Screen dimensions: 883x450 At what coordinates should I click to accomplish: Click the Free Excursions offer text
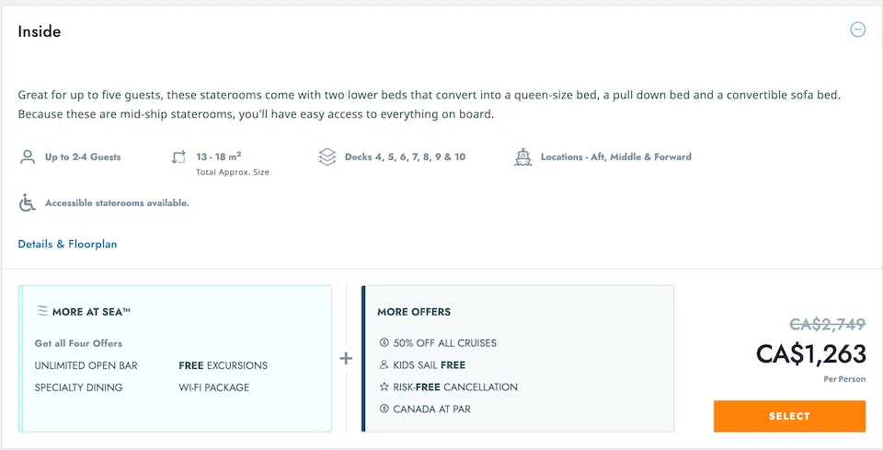pyautogui.click(x=223, y=365)
